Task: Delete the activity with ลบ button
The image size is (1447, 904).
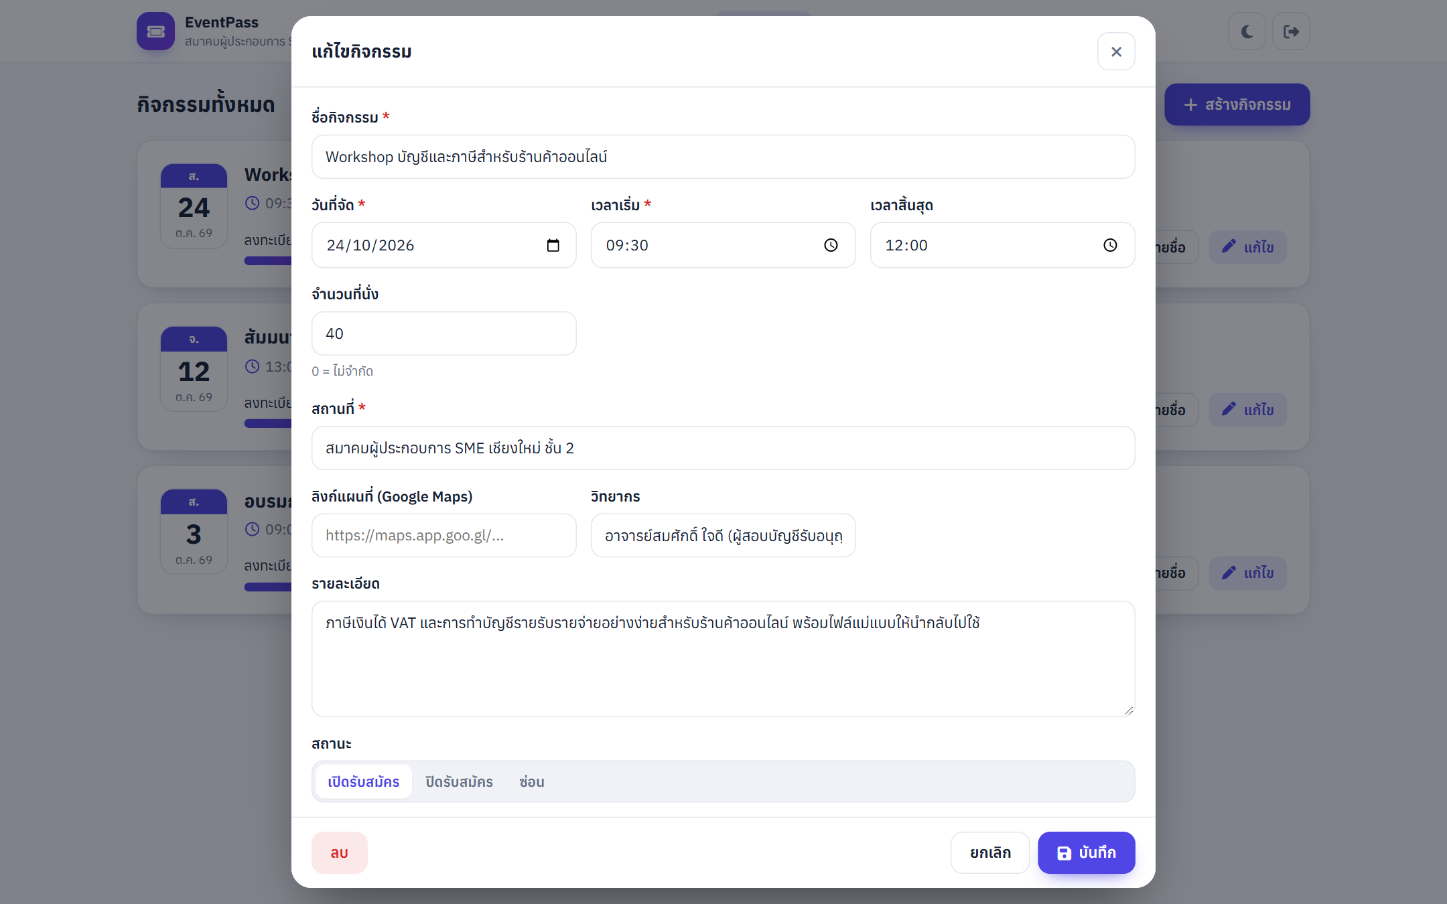Action: [x=339, y=852]
